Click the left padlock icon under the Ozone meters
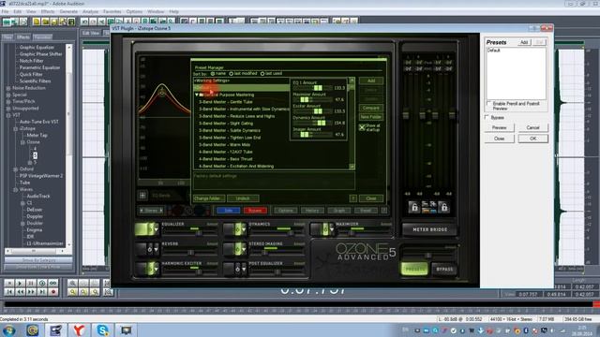The width and height of the screenshot is (600, 337). 413,207
